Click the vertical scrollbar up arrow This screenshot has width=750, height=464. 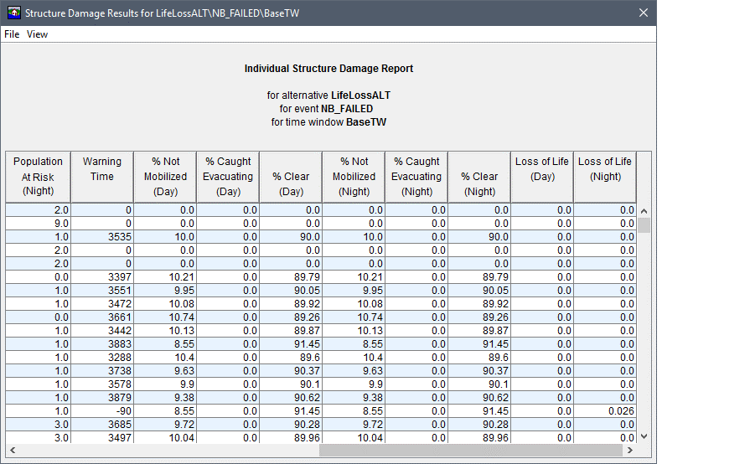pos(644,211)
